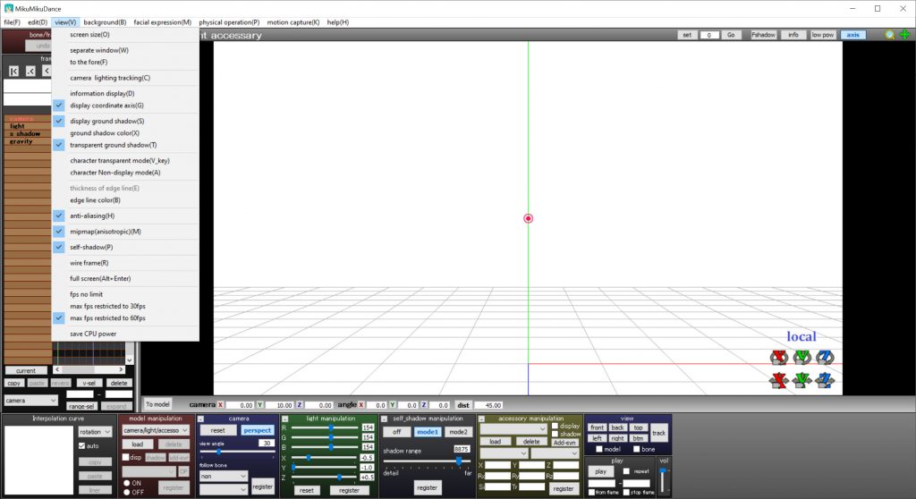Click the perspect button in camera panel
Image resolution: width=916 pixels, height=499 pixels.
tap(257, 430)
